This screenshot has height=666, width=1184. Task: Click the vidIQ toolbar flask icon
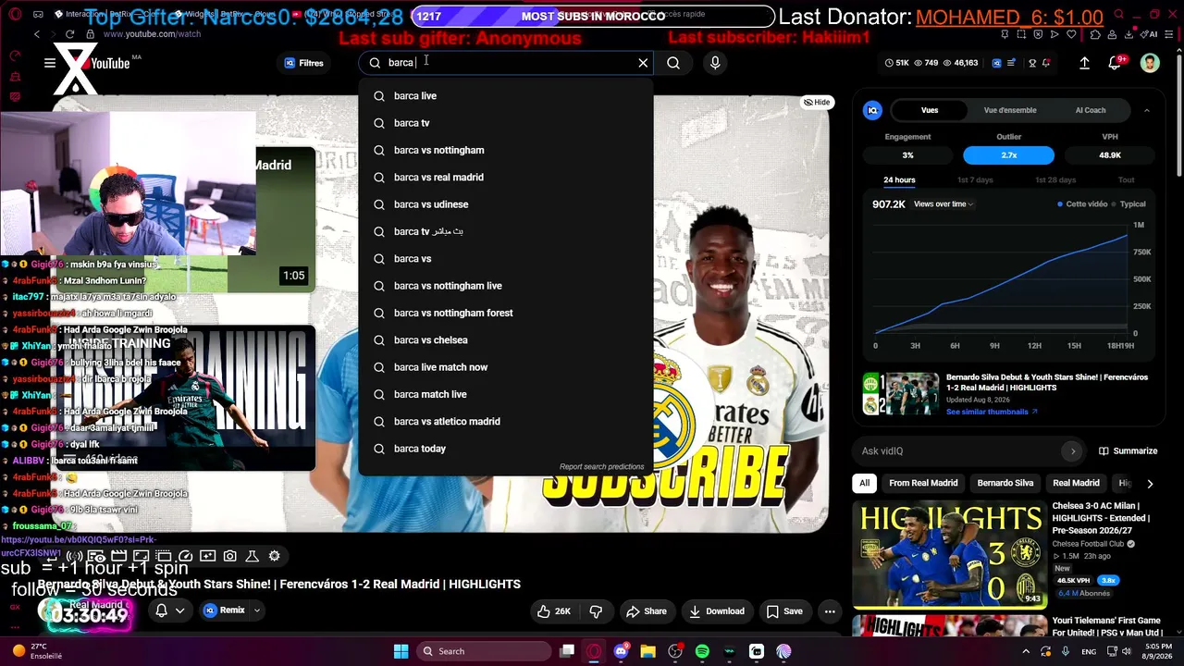point(252,556)
